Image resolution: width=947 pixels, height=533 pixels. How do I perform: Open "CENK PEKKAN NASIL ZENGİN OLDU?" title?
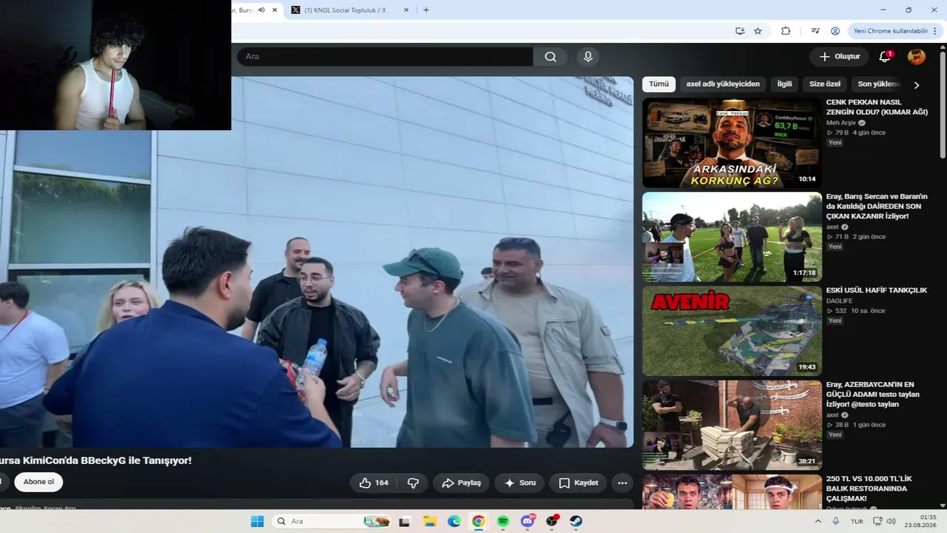877,107
